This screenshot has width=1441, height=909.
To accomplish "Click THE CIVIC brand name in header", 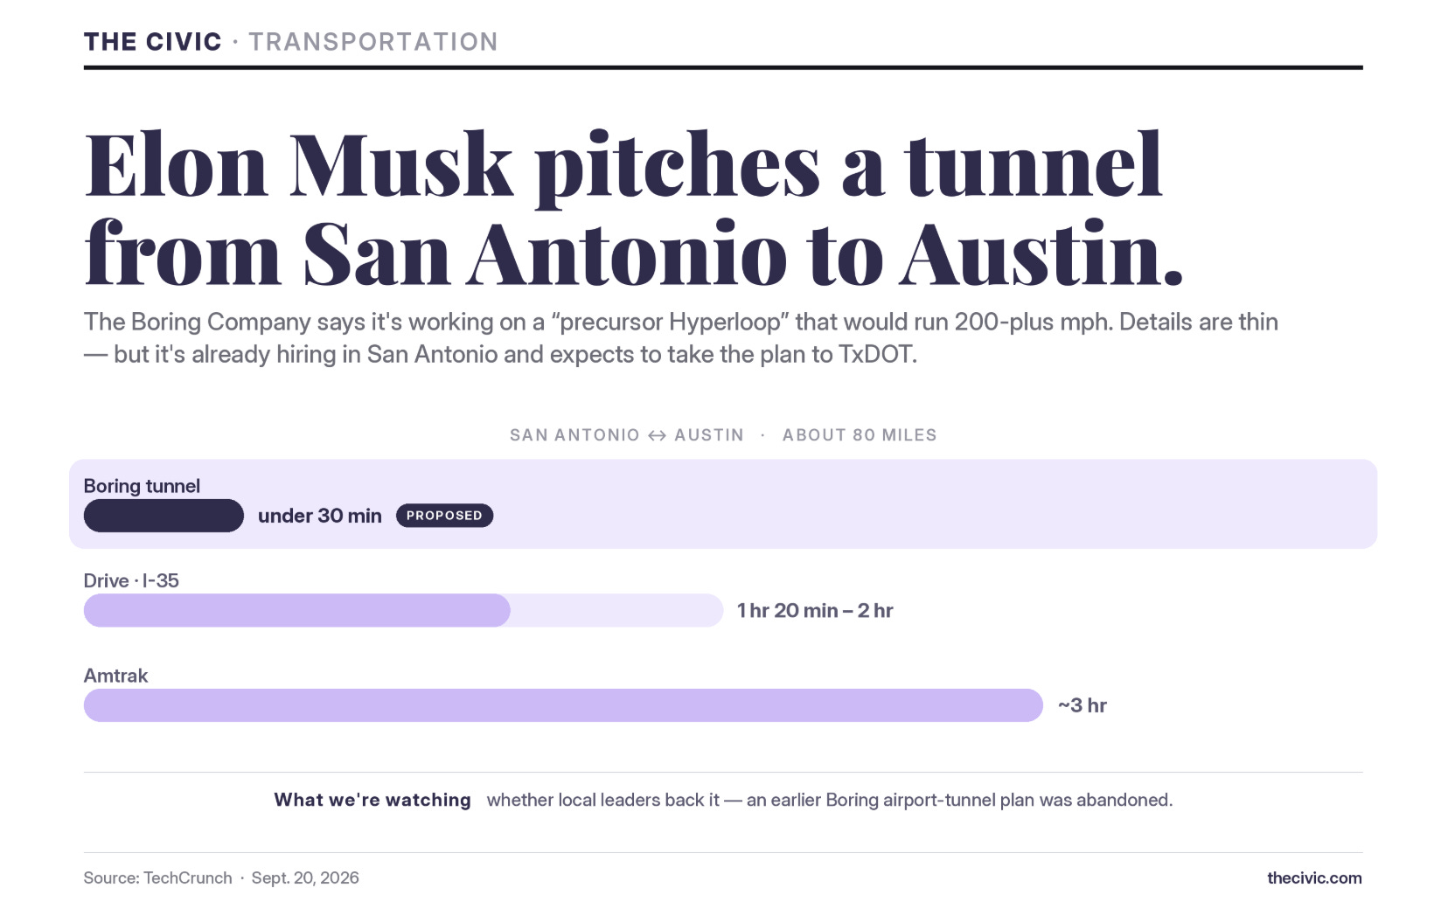I will tap(153, 42).
